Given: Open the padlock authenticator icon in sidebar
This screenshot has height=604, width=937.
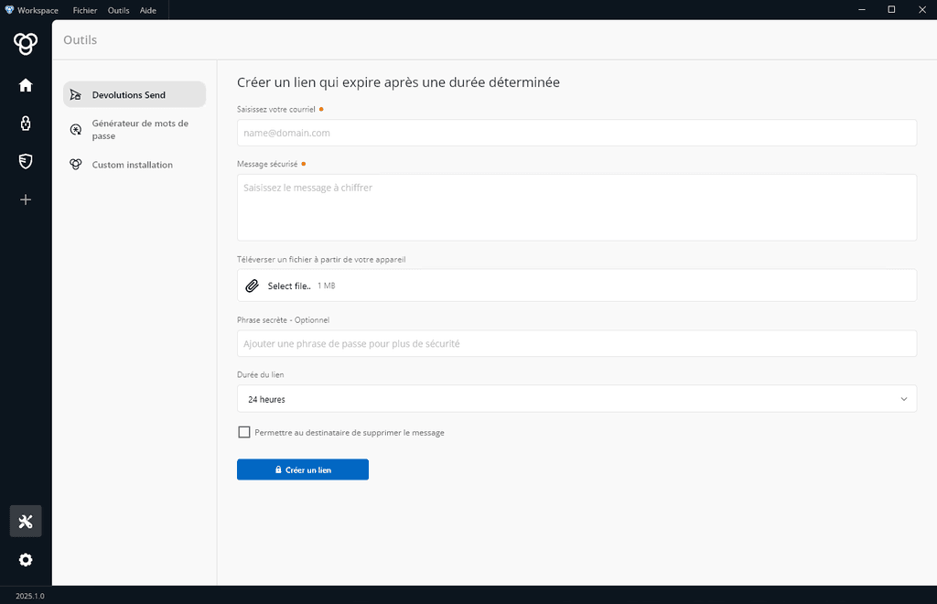Looking at the screenshot, I should 26,124.
